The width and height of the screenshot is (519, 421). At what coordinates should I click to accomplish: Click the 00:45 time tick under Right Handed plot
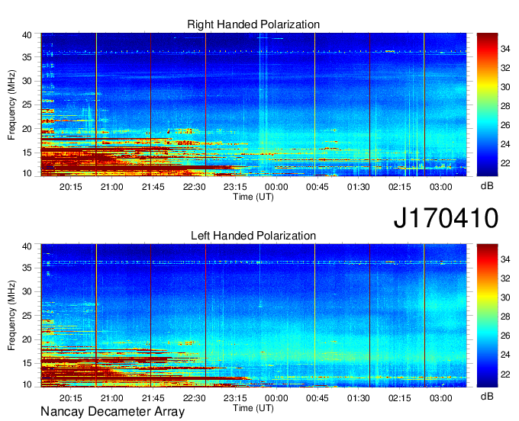(x=318, y=187)
